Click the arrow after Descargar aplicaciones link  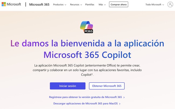(120, 103)
